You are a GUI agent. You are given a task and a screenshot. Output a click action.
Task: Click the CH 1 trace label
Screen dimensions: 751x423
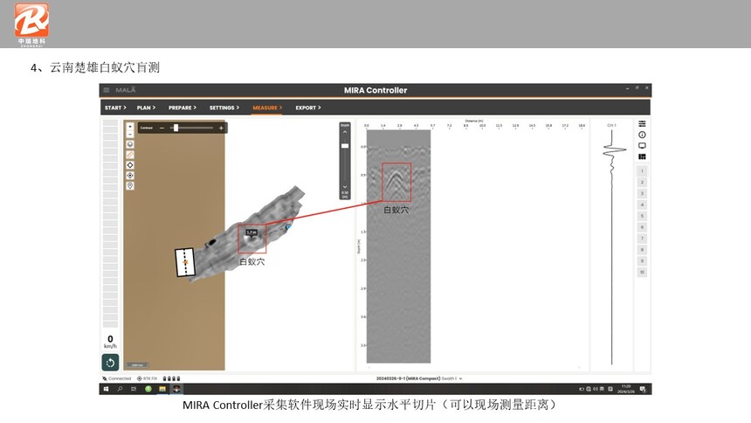(x=611, y=125)
